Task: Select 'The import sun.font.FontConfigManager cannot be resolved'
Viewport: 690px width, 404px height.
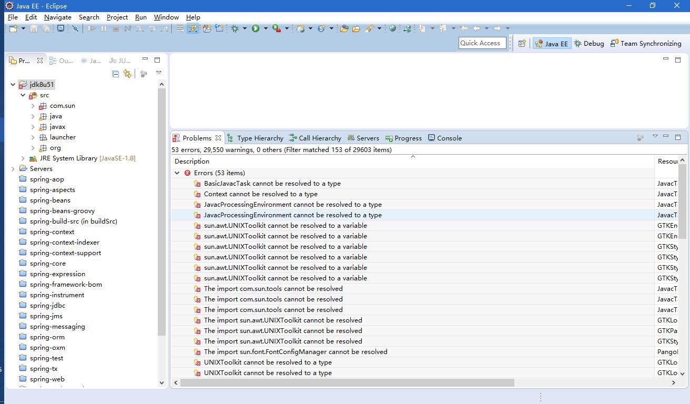Action: pos(296,352)
